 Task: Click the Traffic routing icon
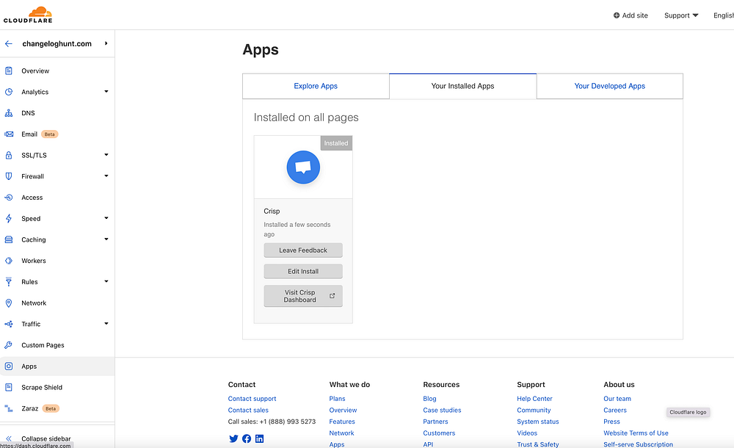(x=8, y=324)
